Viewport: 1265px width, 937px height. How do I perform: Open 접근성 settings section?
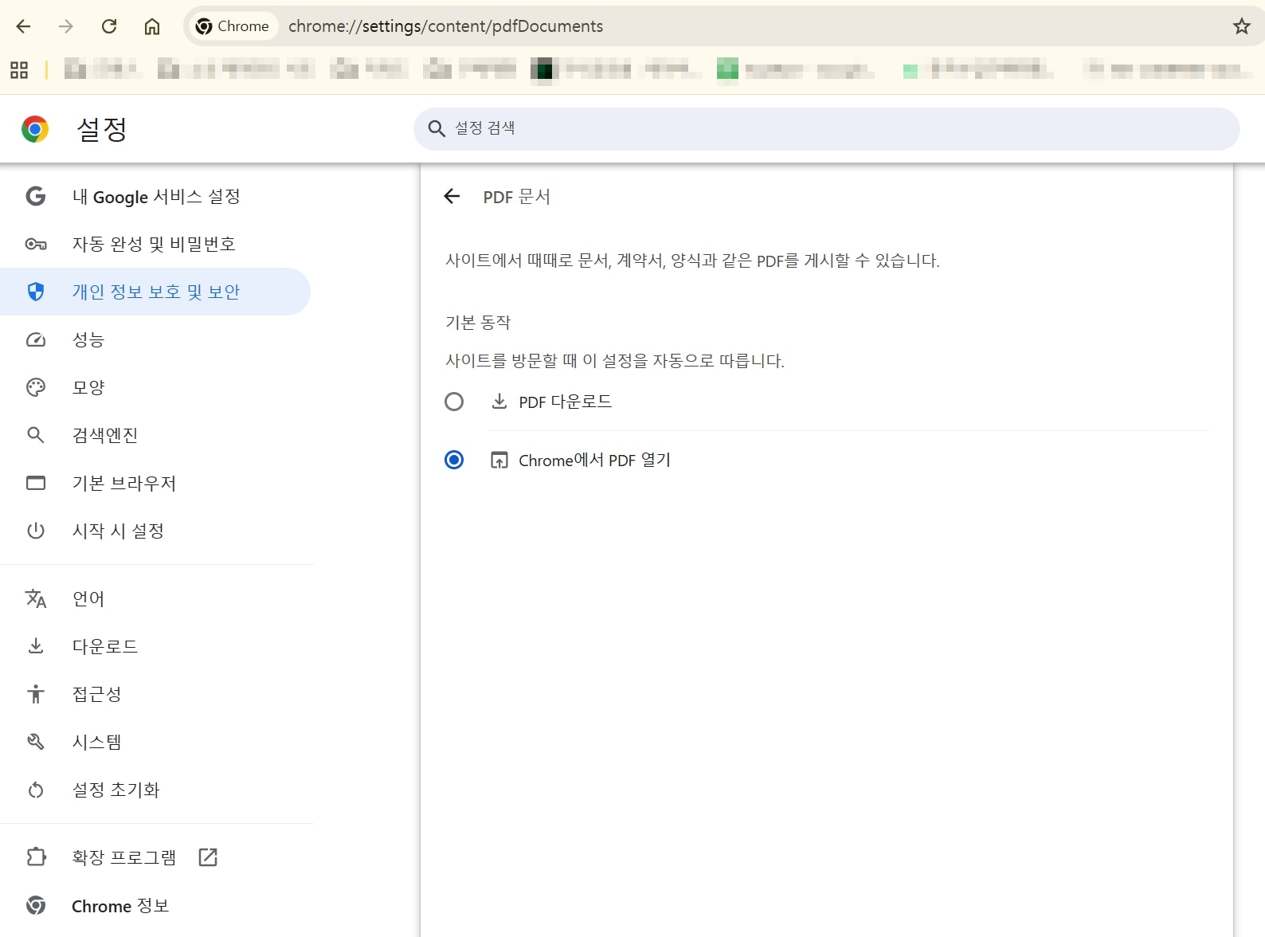[x=155, y=694]
